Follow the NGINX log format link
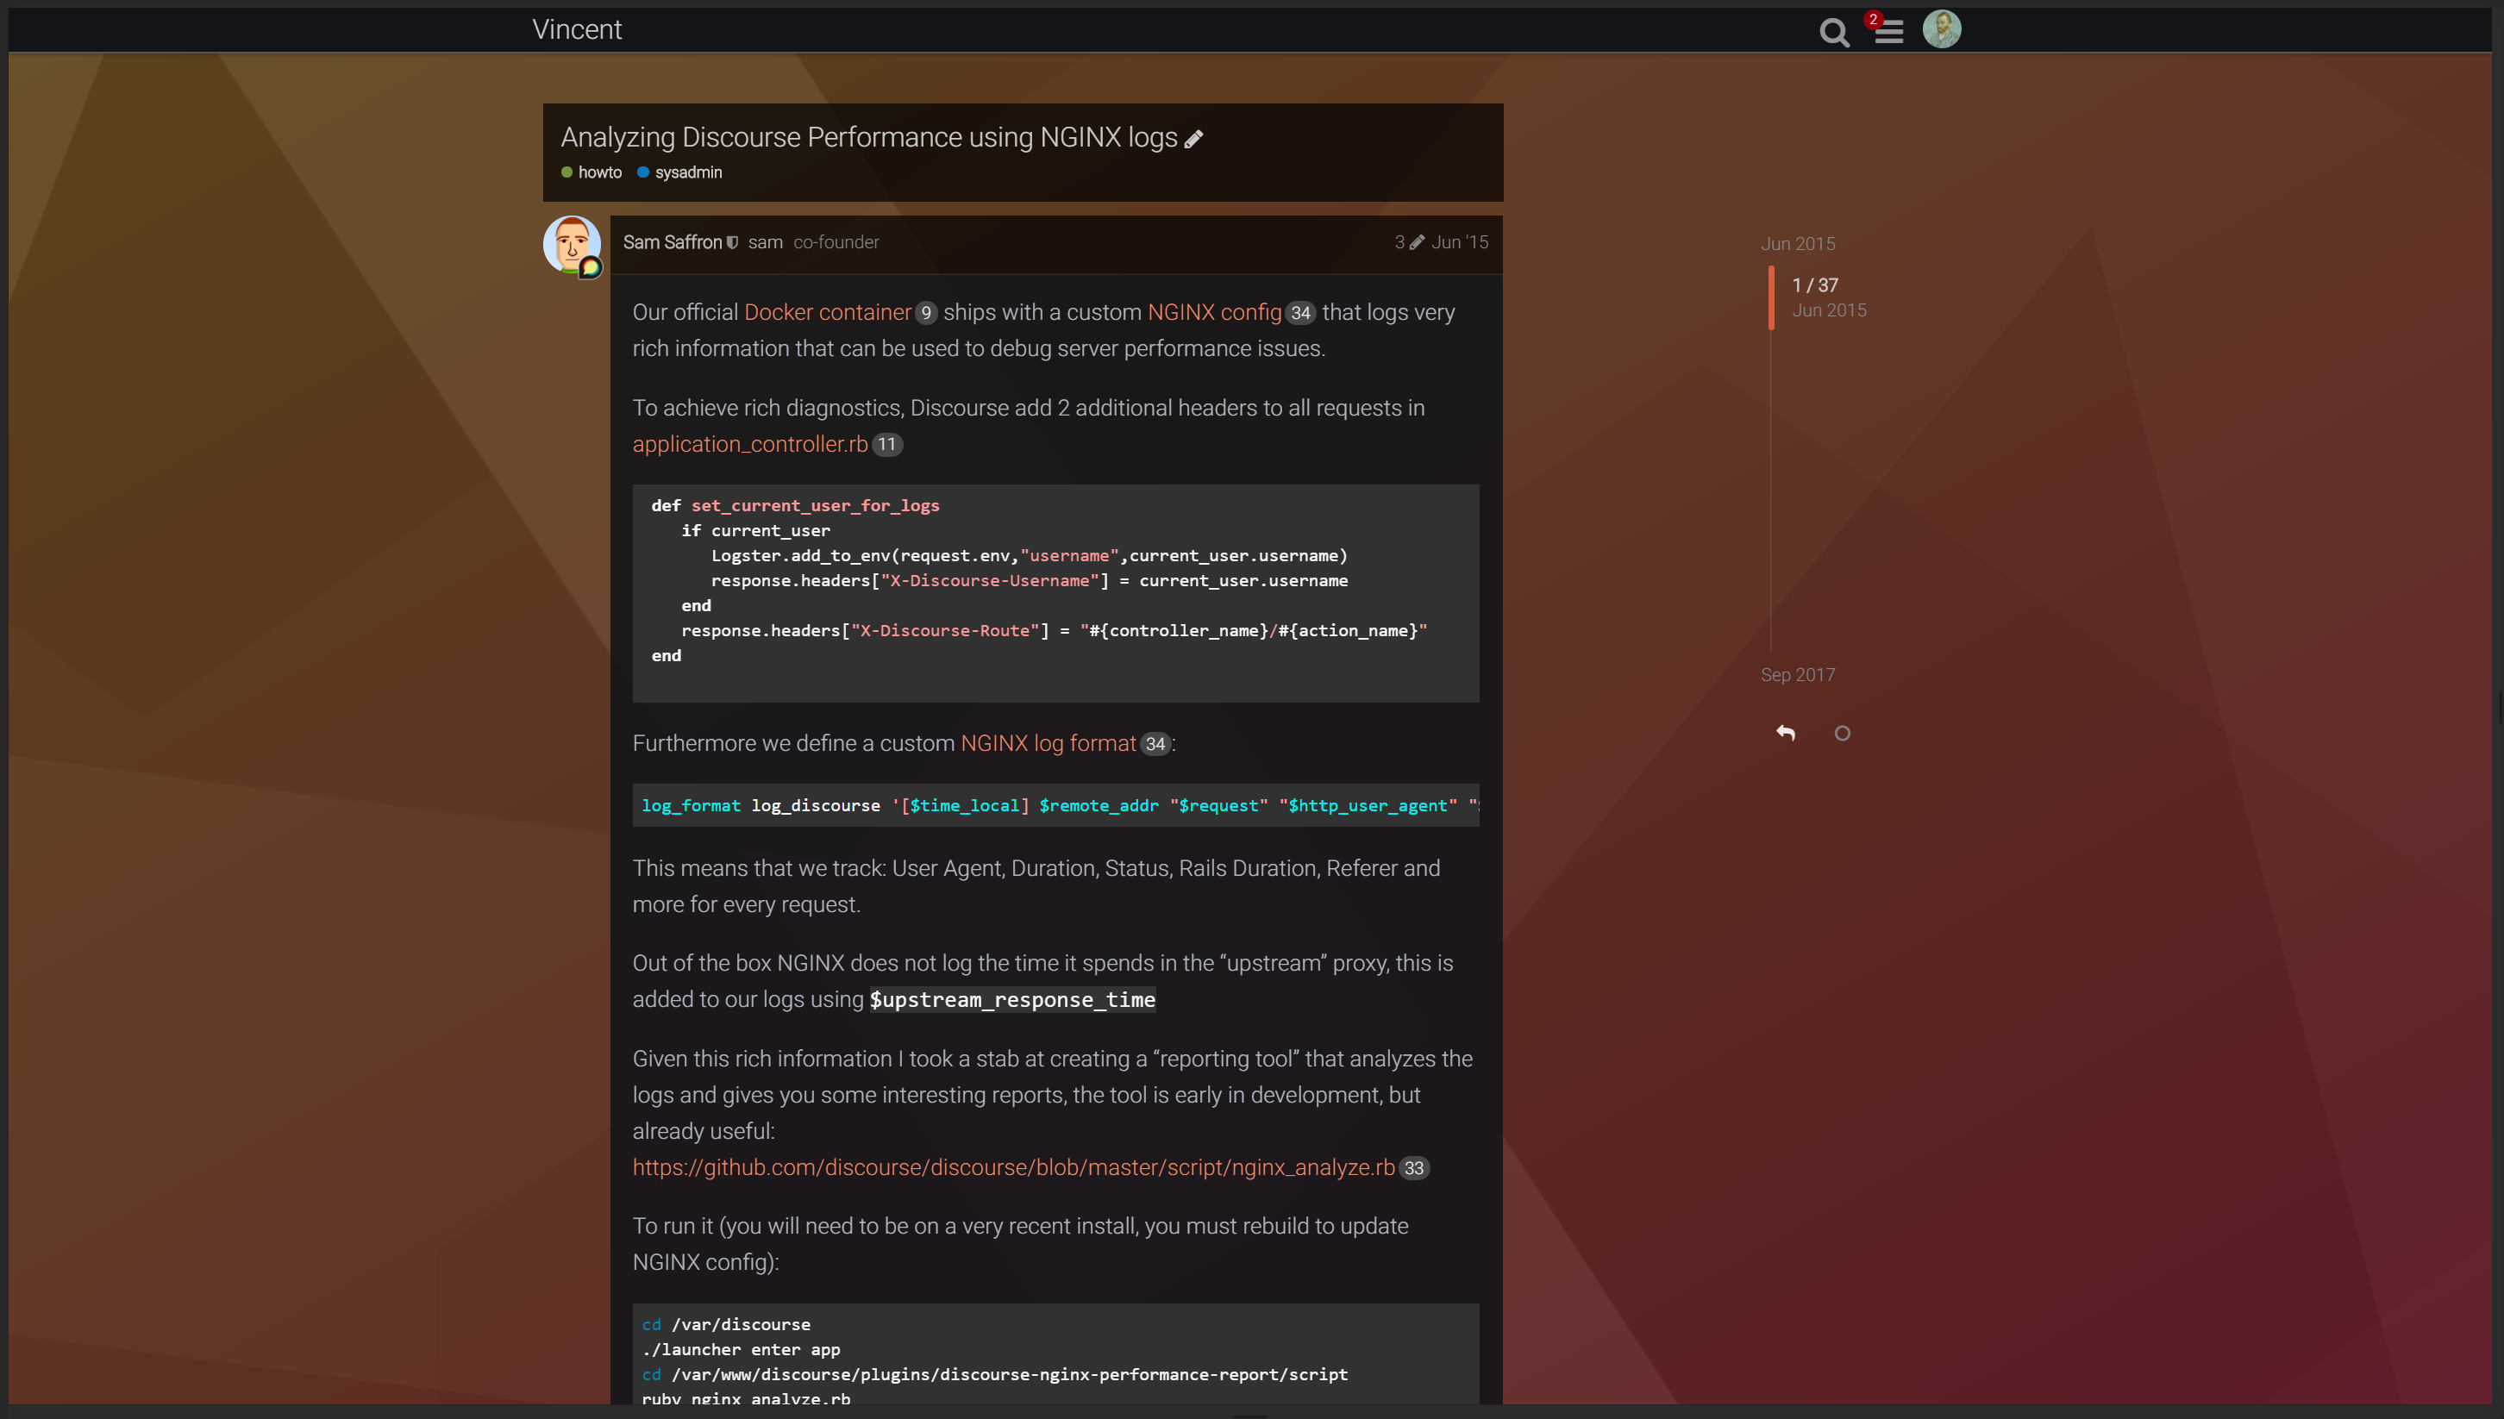 pos(1049,744)
